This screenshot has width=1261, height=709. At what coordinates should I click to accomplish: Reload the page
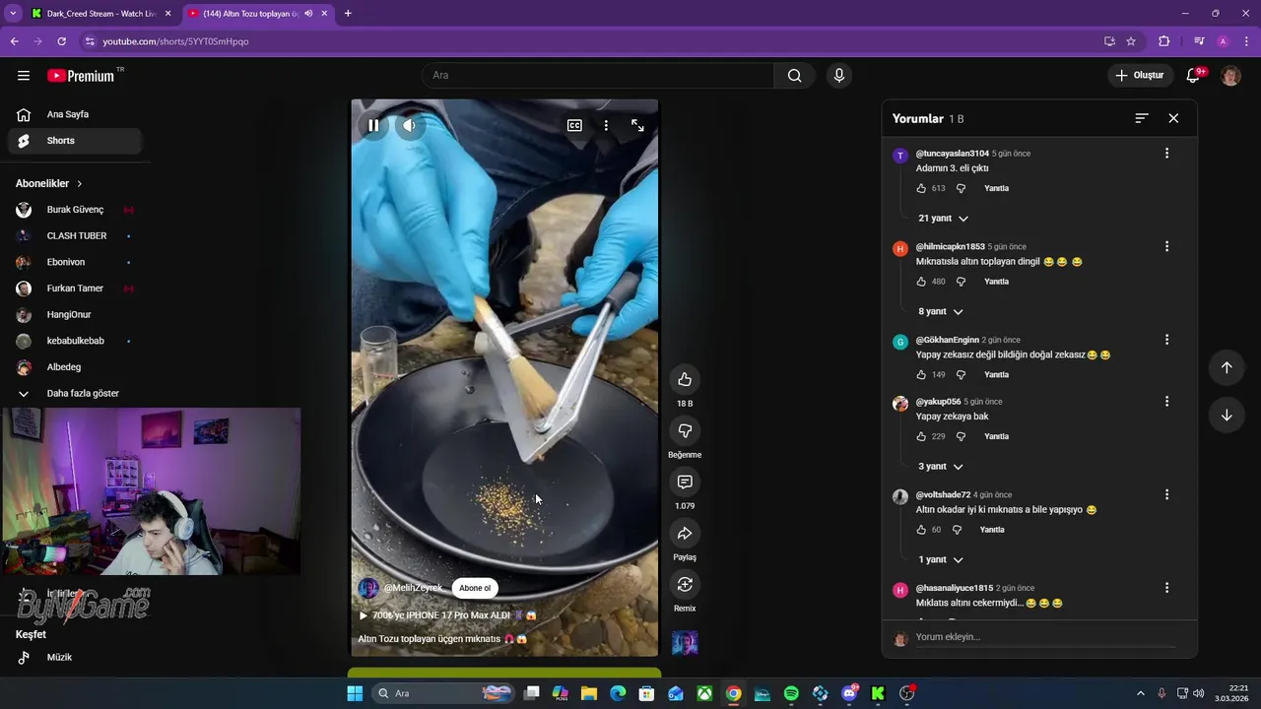click(x=61, y=41)
